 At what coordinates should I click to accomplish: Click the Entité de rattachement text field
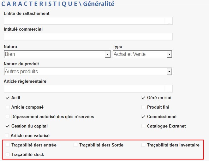click(84, 21)
